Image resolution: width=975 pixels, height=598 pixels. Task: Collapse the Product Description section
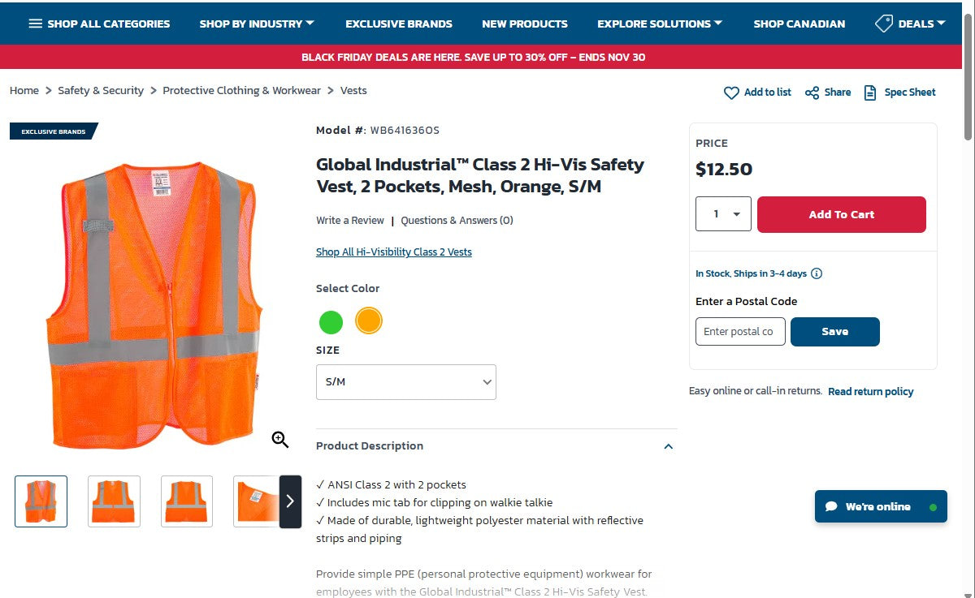pyautogui.click(x=668, y=446)
